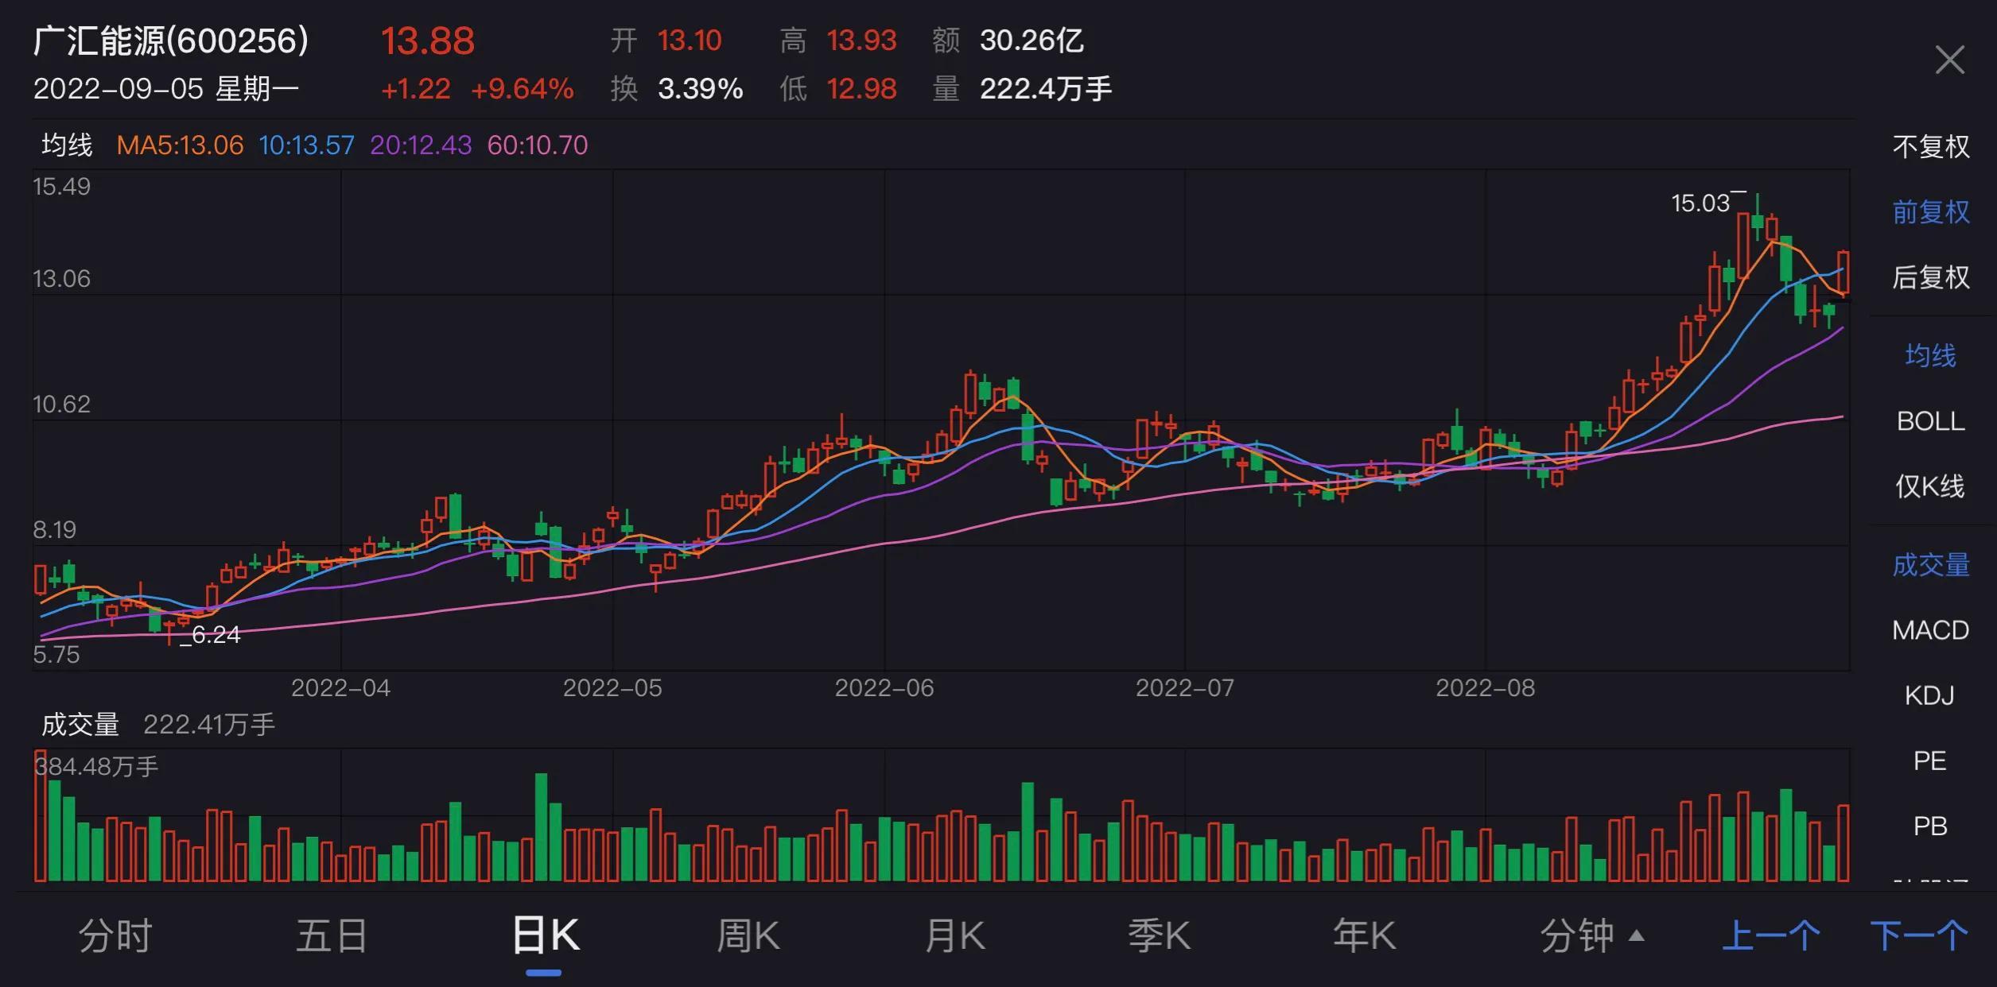Select KDJ sub-indicator
Screen dimensions: 1997x987
(1929, 695)
